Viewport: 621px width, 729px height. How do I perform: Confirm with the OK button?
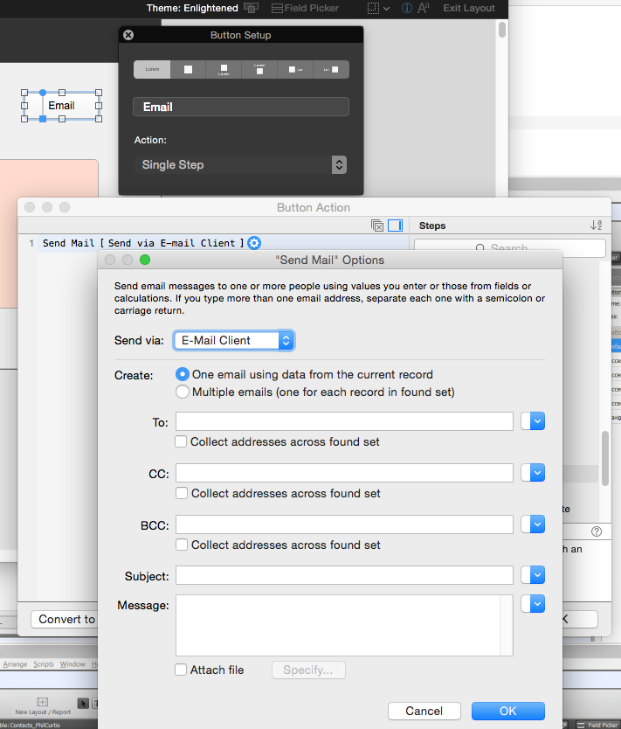pyautogui.click(x=507, y=711)
